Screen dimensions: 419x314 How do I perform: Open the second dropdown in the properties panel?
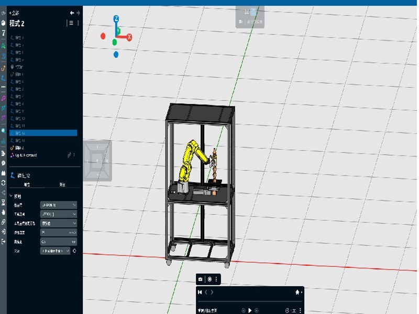pos(59,214)
